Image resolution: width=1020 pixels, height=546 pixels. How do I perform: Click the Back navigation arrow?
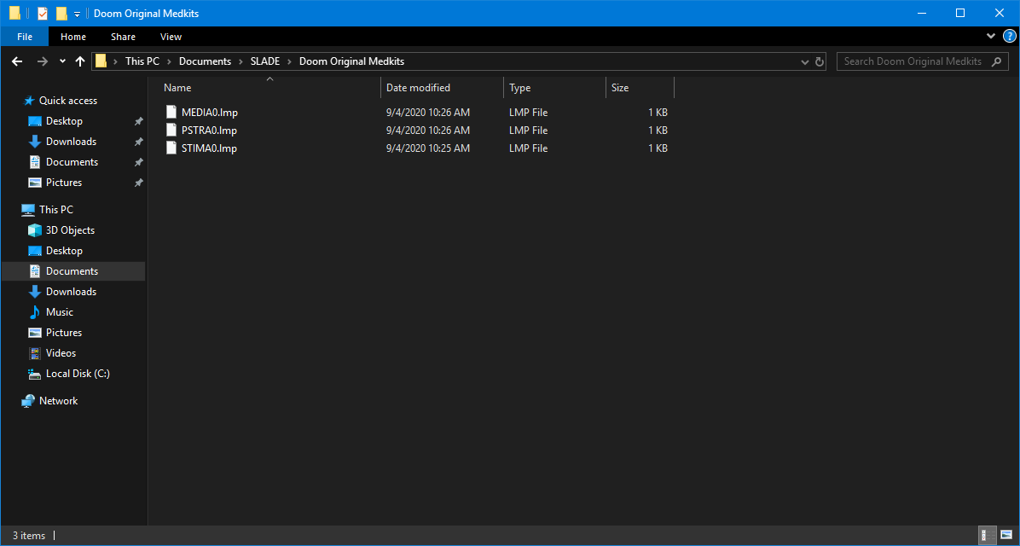pos(18,61)
